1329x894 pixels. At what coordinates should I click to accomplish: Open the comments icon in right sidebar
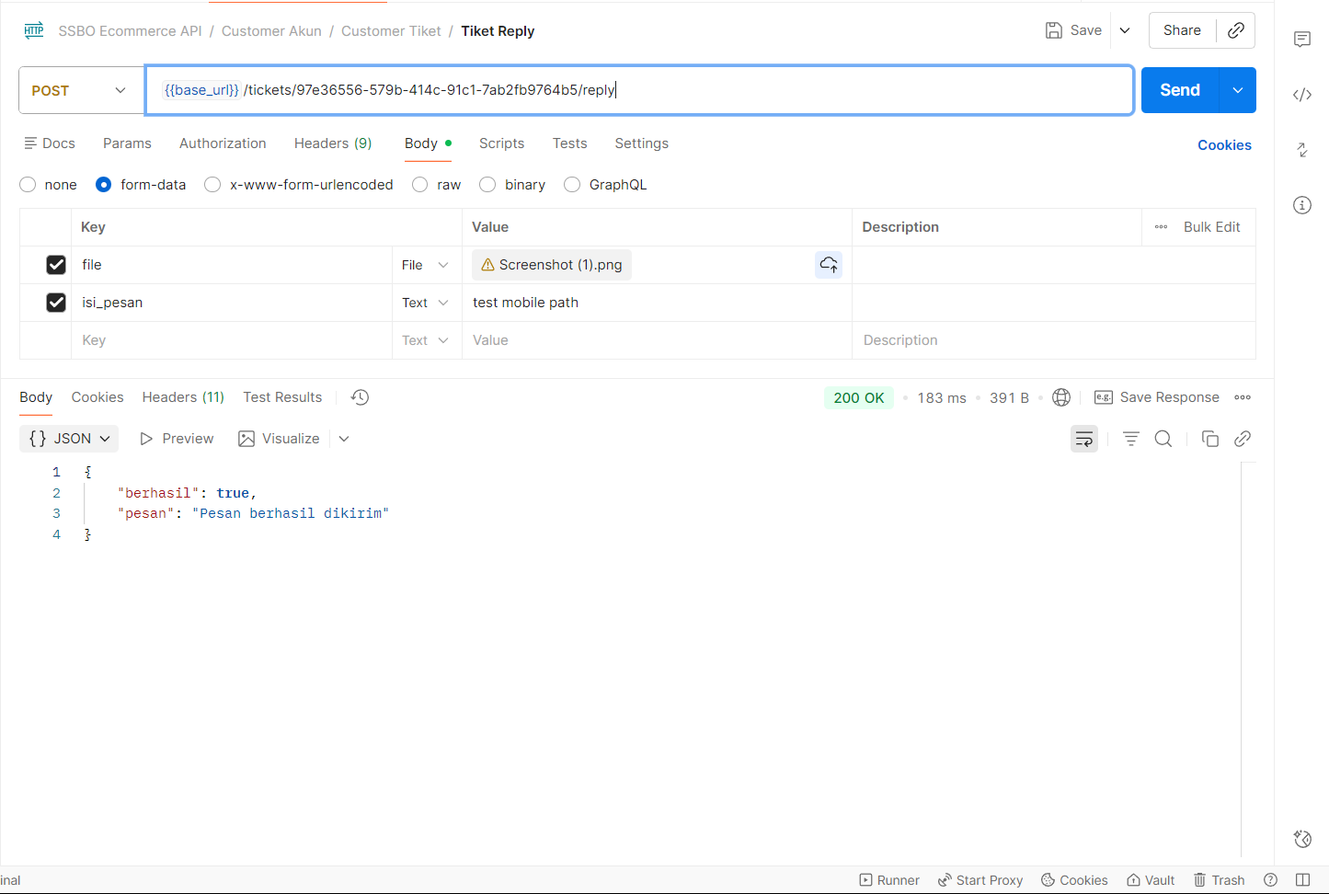tap(1301, 40)
